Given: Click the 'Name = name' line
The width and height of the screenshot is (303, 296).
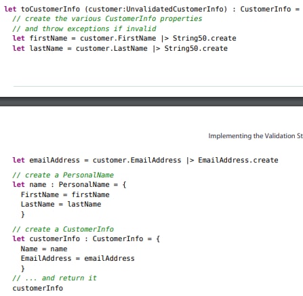Looking at the screenshot, I should click(x=44, y=249).
